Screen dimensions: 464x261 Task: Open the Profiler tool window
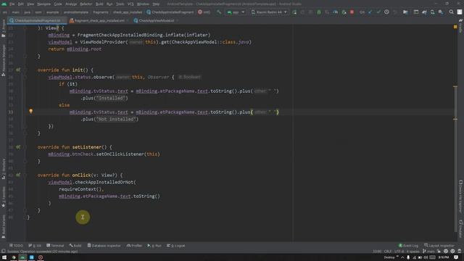(x=134, y=246)
